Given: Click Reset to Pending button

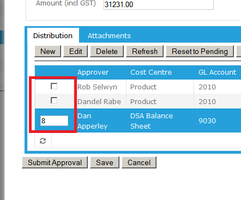Looking at the screenshot, I should pos(200,51).
